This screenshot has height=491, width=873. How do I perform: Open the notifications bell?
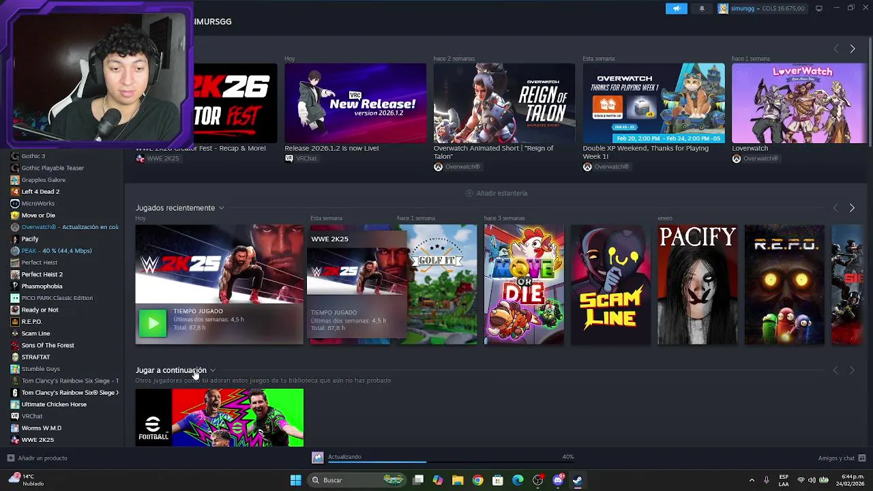click(x=702, y=8)
